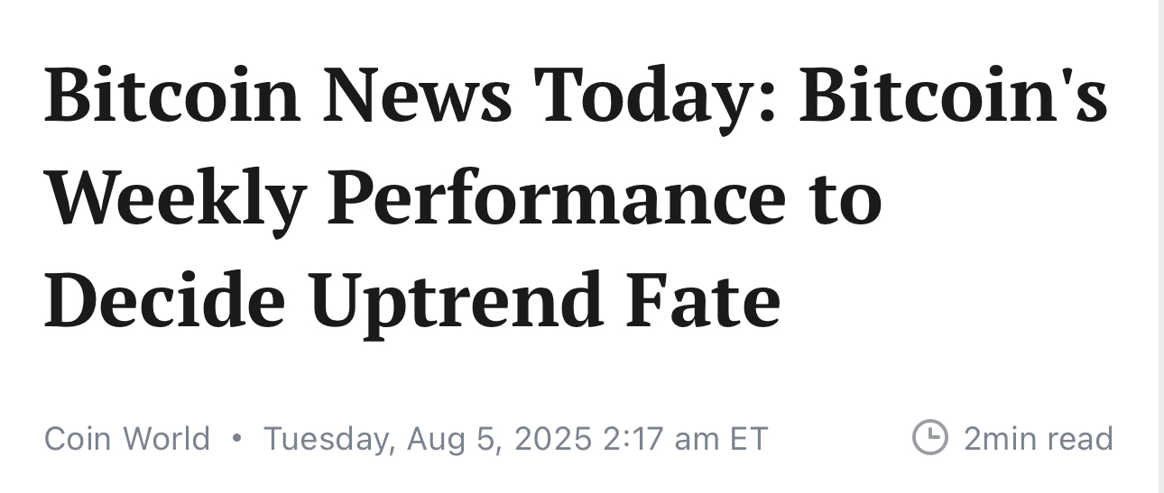Screen dimensions: 1164x493
Task: Click the clock icon beside read time
Action: pos(929,438)
